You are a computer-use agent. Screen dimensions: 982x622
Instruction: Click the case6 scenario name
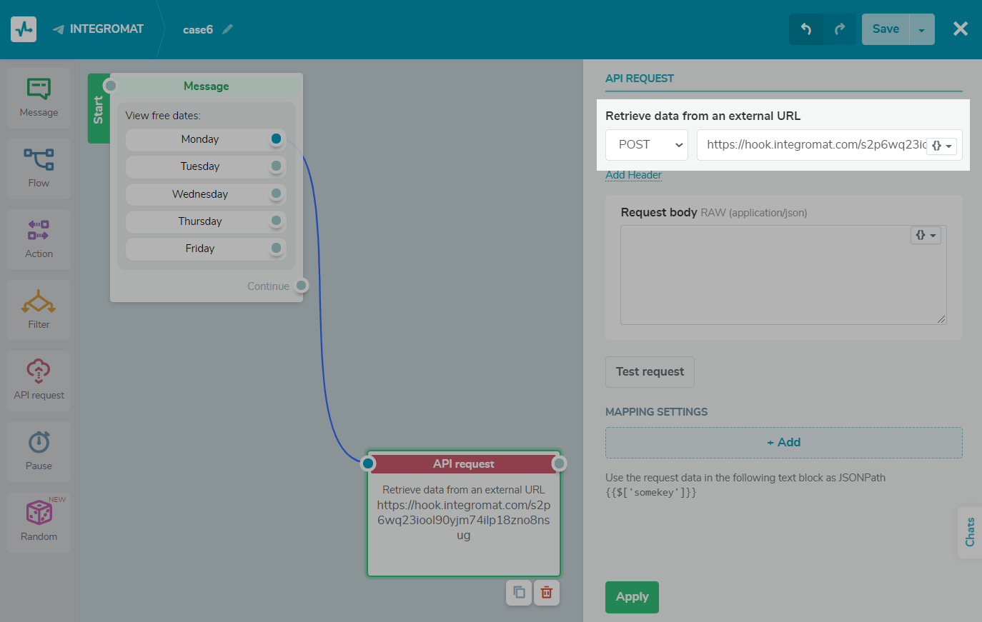tap(198, 29)
